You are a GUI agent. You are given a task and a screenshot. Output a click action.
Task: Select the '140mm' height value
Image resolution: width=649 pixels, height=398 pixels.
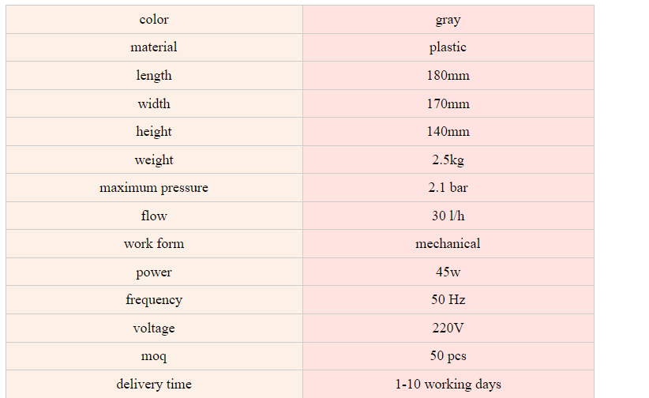tap(448, 132)
